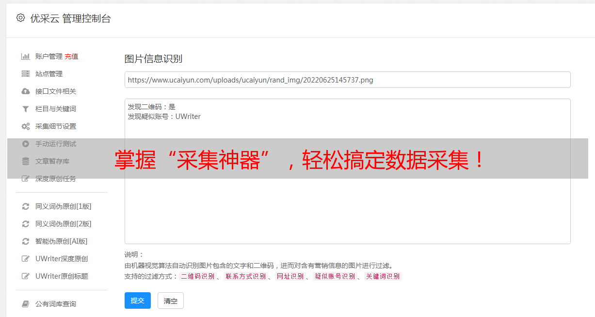Click the gear icon beside 优采云 管理控制台

20,18
